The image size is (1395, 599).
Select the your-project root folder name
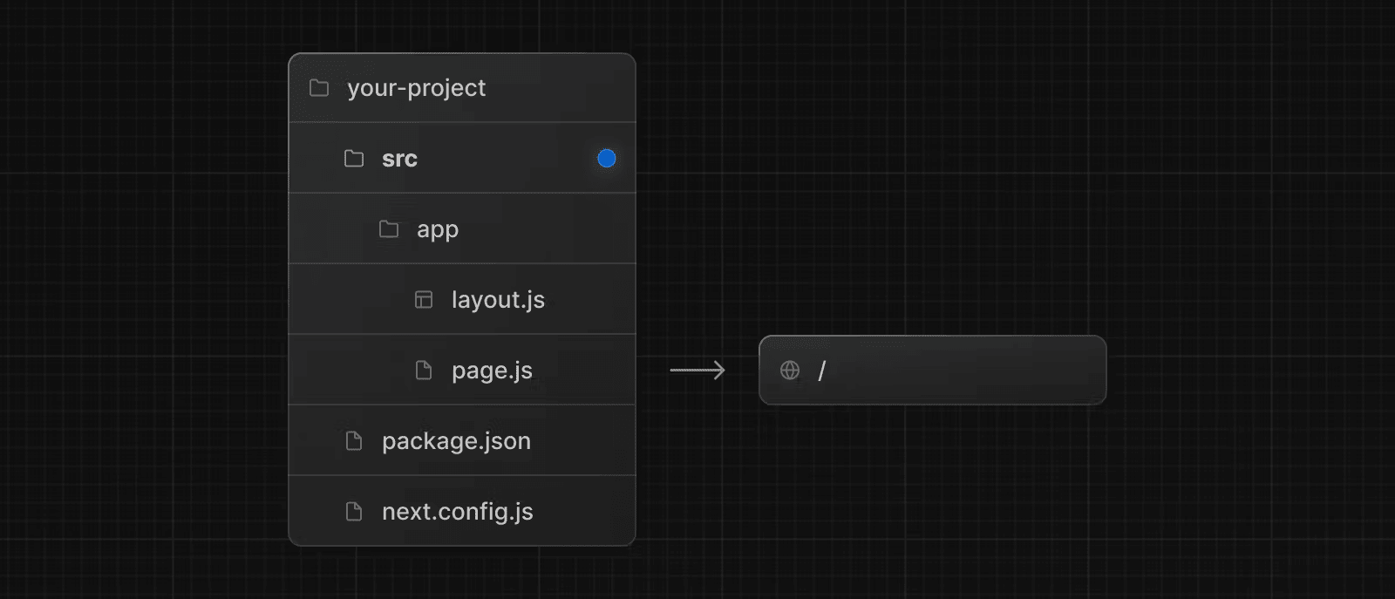point(416,88)
